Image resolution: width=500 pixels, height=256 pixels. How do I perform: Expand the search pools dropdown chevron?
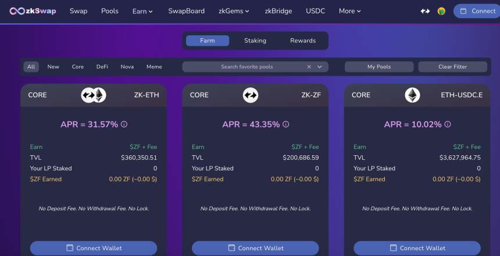tap(320, 67)
